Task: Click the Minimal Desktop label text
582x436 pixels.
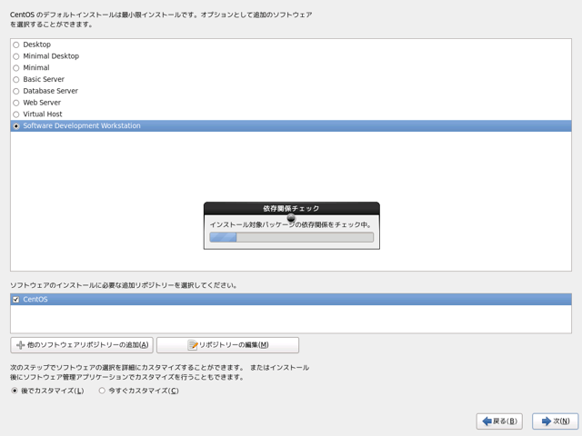Action: pyautogui.click(x=51, y=56)
